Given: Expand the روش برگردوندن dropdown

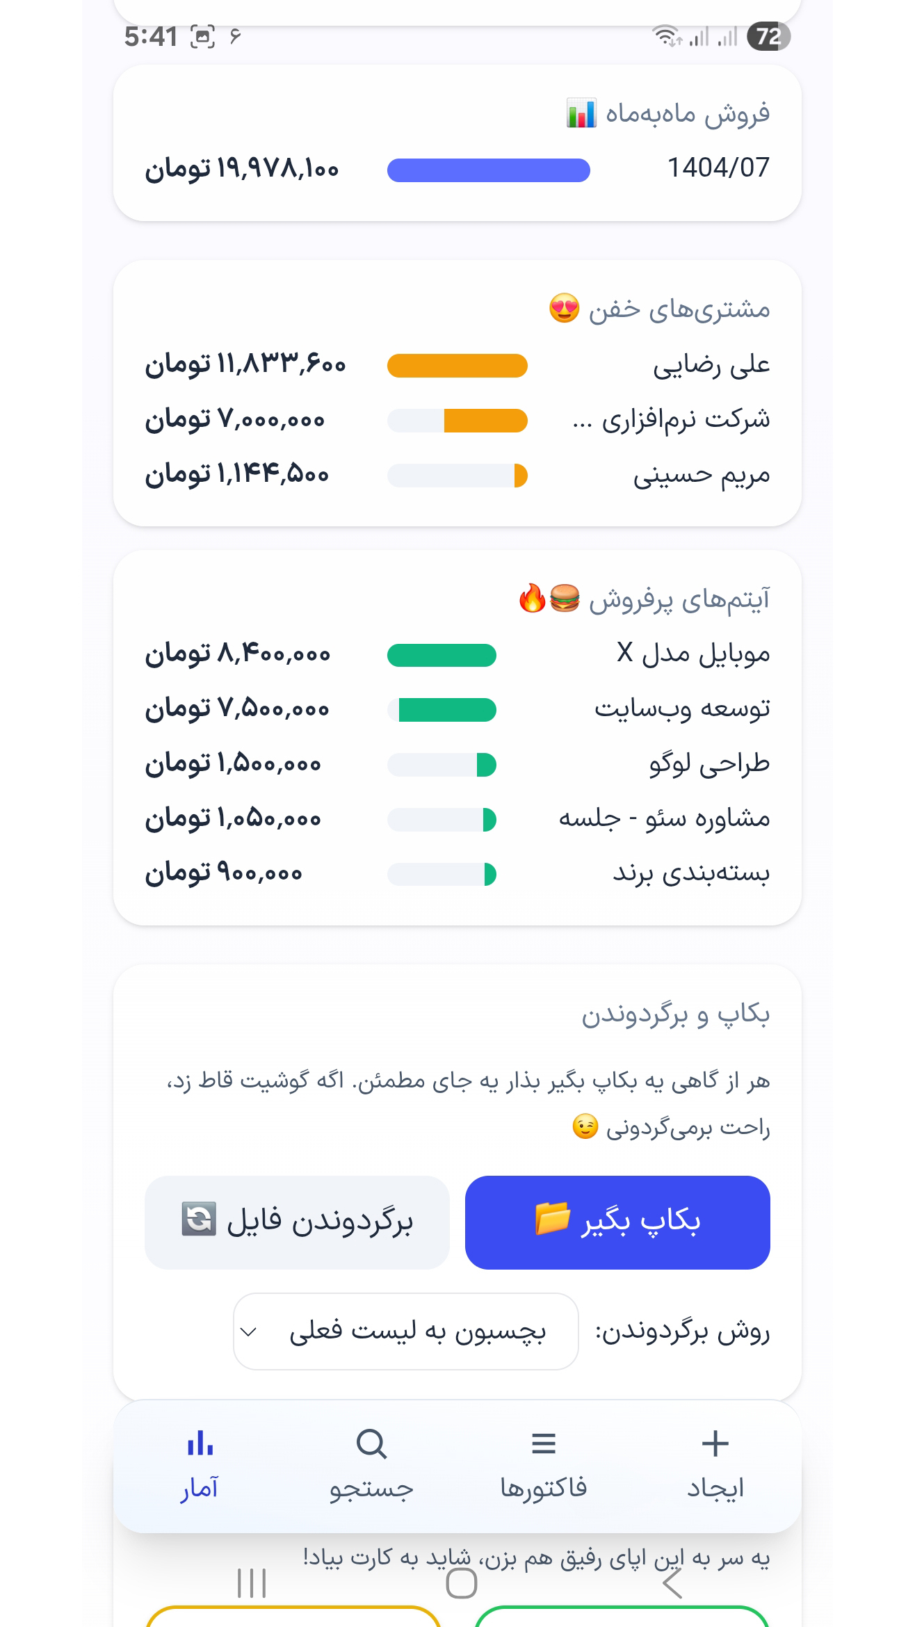Looking at the screenshot, I should (405, 1331).
